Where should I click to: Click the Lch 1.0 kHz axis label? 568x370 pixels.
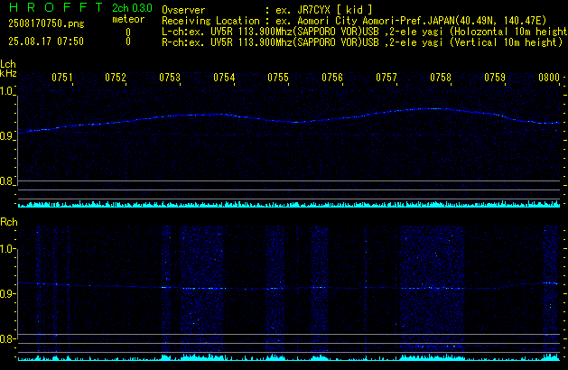click(6, 91)
